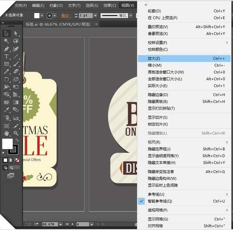The image size is (233, 230).
Task: Select the Zoom magnifier tool
Action: (x=16, y=133)
